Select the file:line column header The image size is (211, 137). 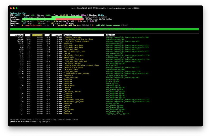click(x=111, y=35)
